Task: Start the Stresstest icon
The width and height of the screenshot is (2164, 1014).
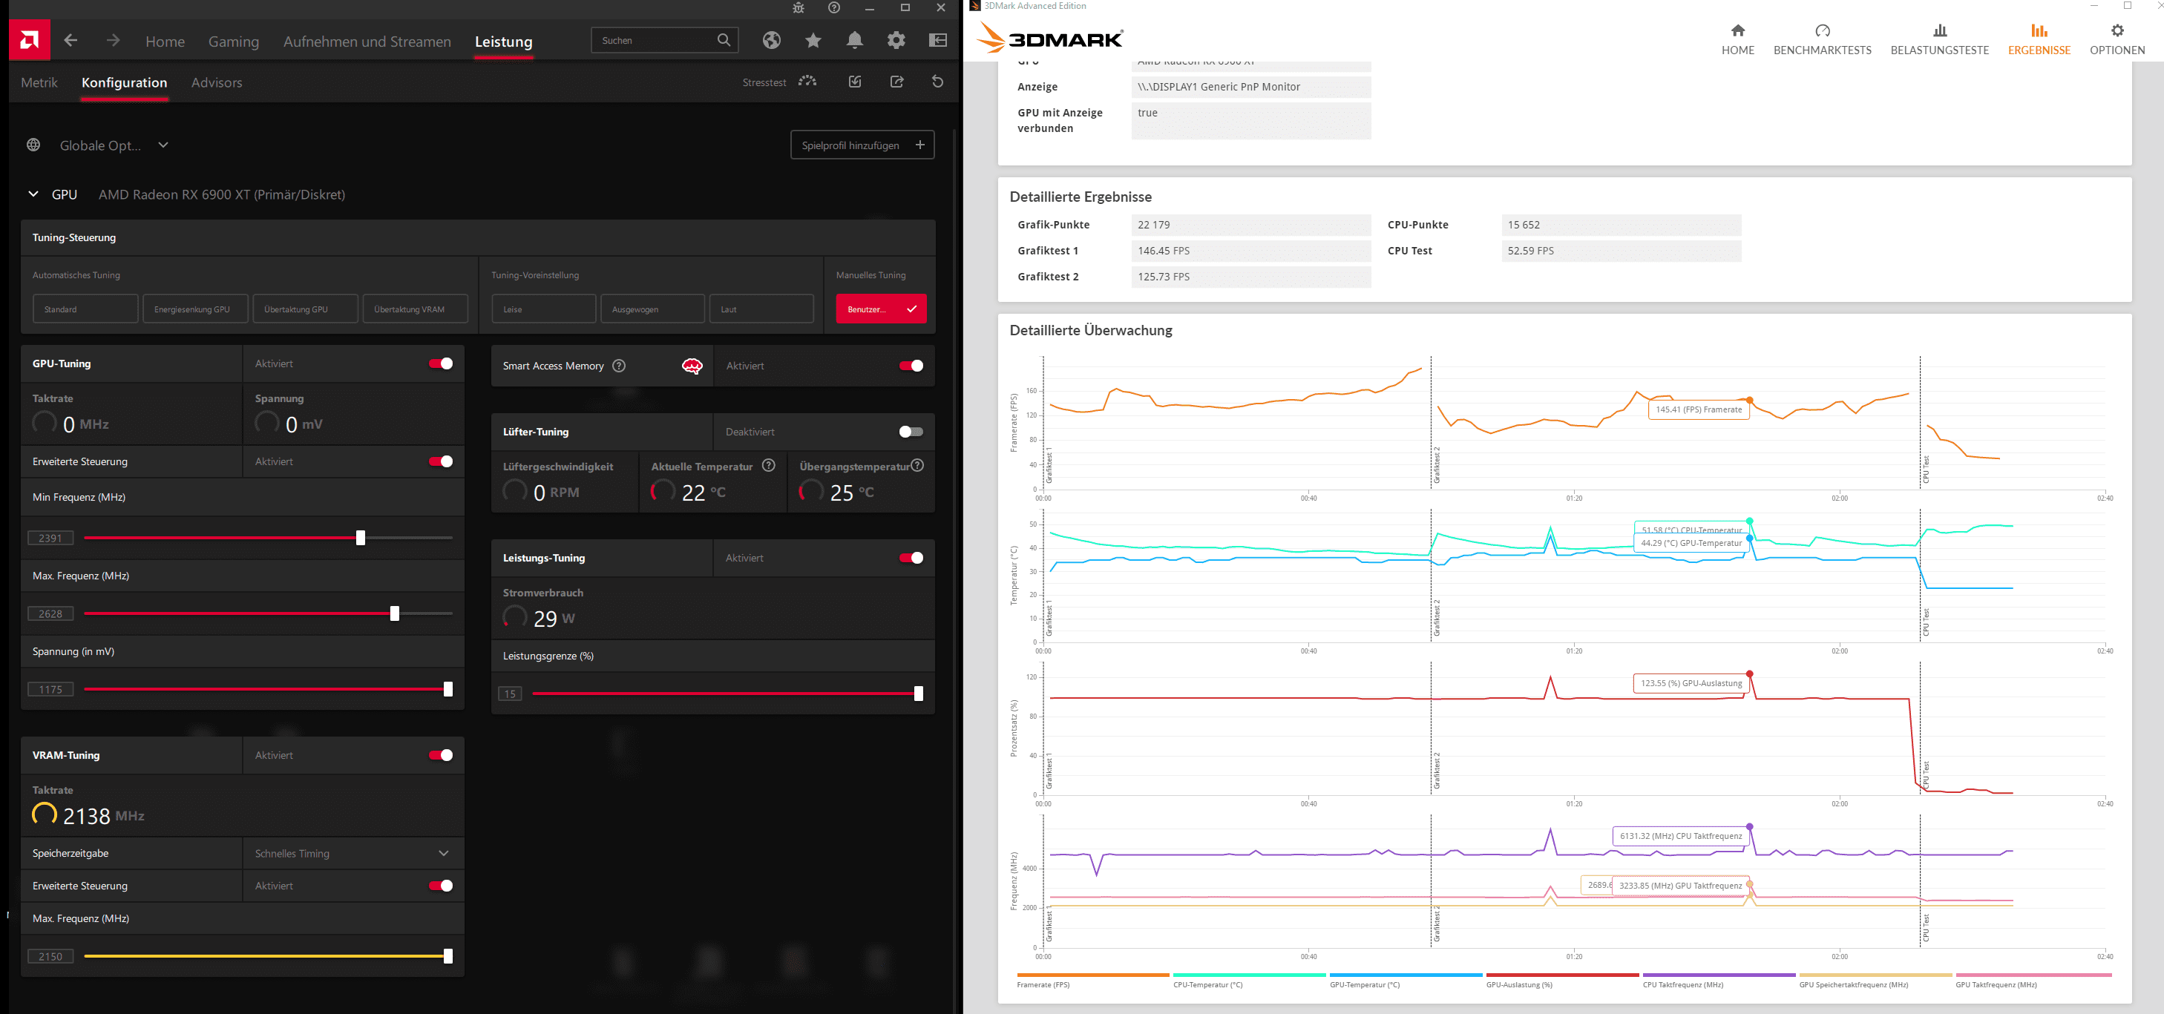Action: pyautogui.click(x=807, y=82)
